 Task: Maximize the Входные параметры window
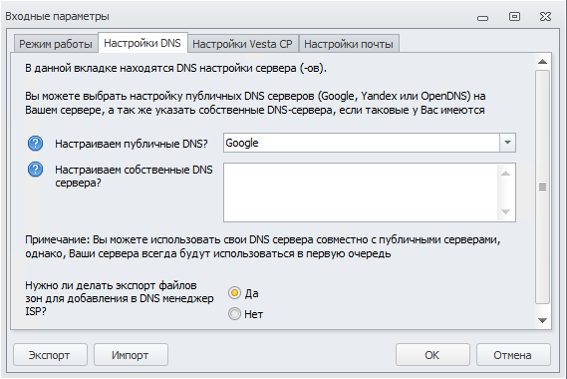pos(514,16)
